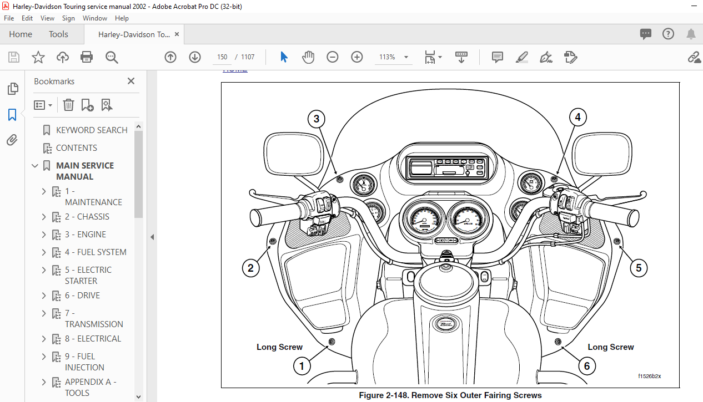703x402 pixels.
Task: Find the current bookmark icon
Action: click(107, 105)
